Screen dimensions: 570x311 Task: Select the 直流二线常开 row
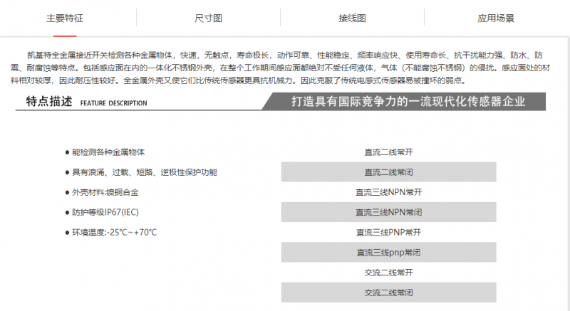(x=388, y=152)
